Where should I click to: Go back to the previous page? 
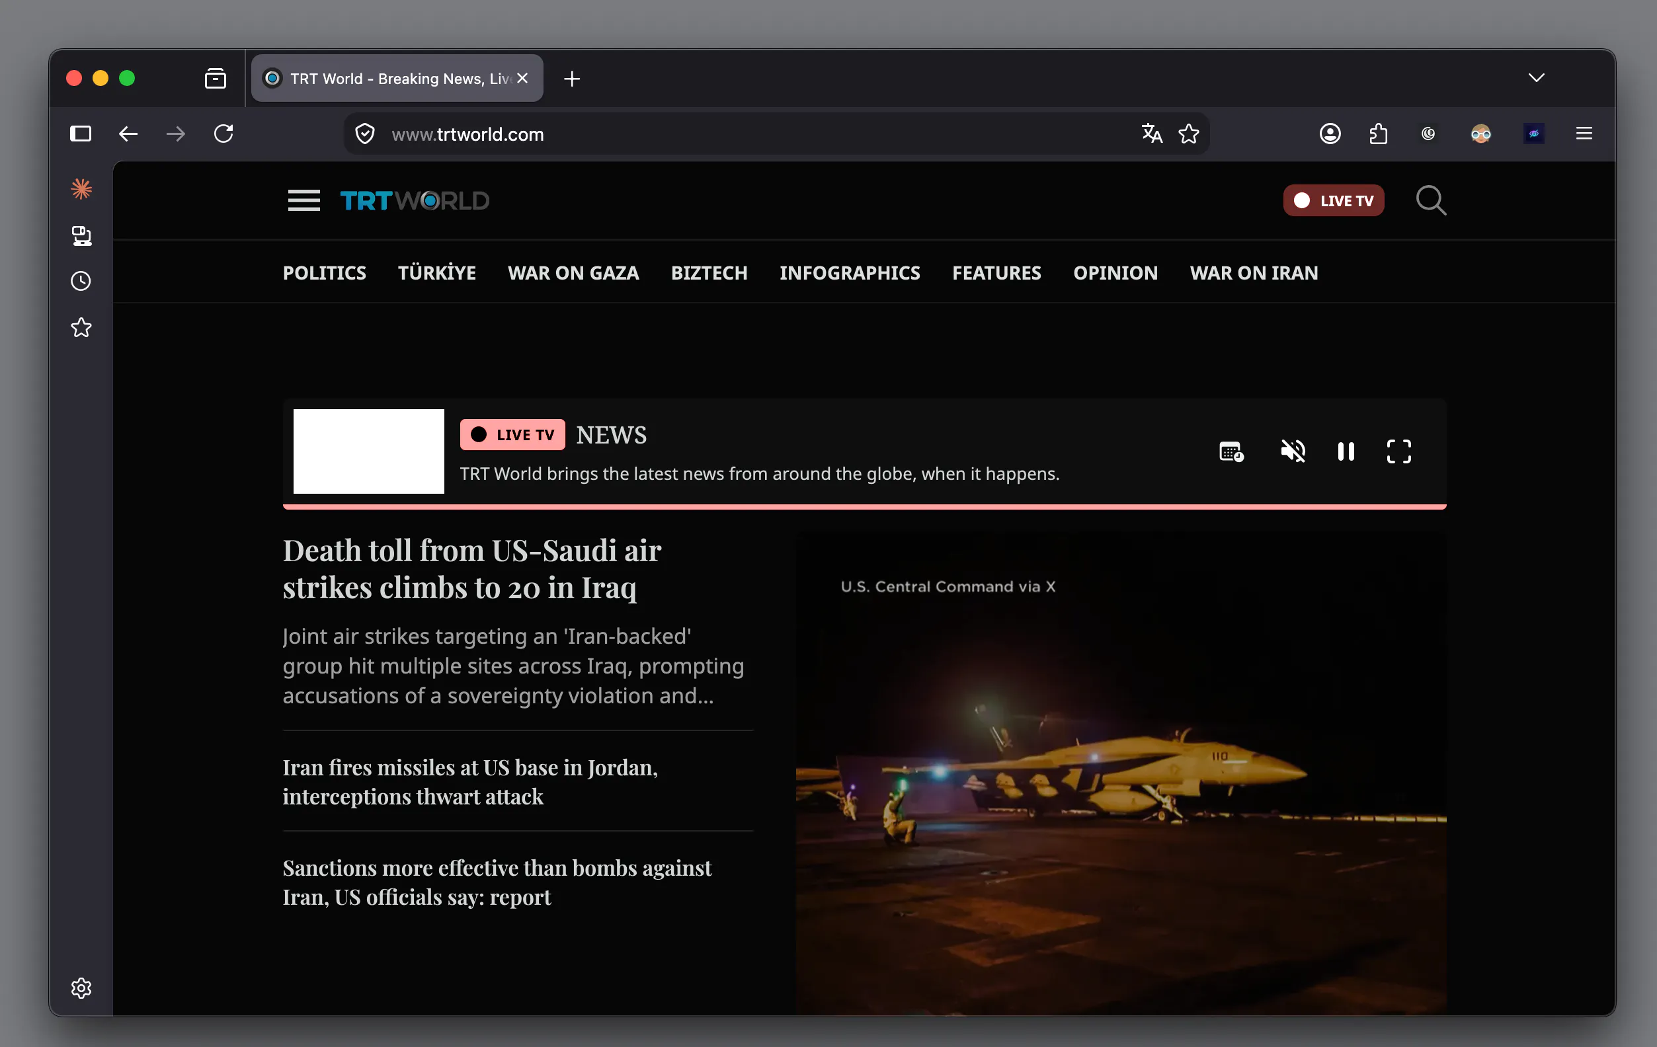pos(128,134)
